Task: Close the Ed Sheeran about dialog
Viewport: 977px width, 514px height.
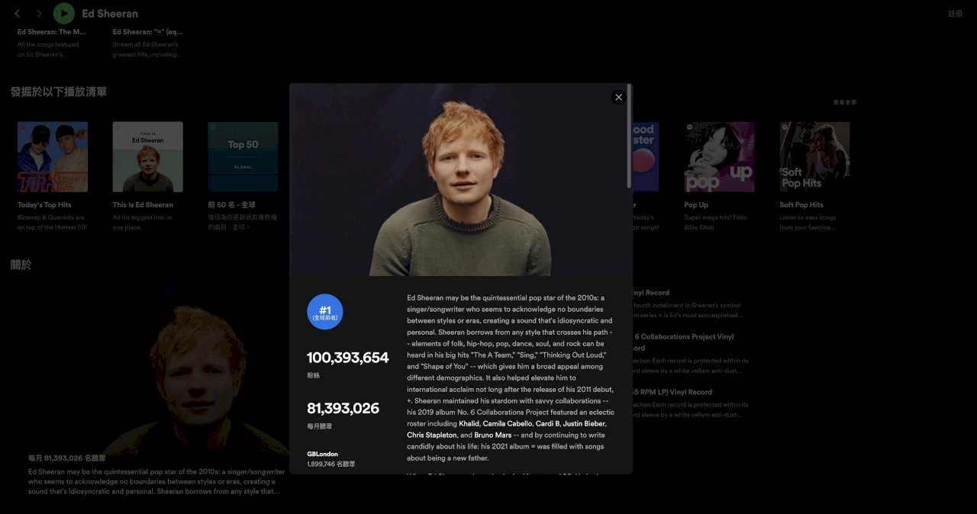Action: tap(618, 97)
